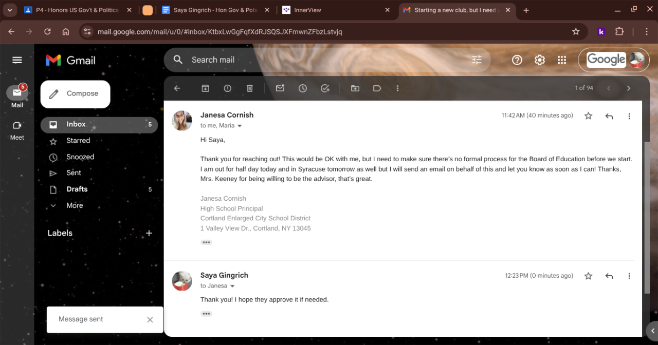Report conversation as spam
The height and width of the screenshot is (345, 658).
click(x=227, y=88)
